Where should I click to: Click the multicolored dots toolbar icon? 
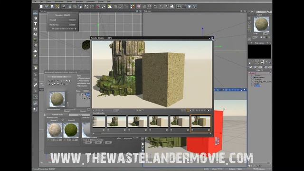click(133, 6)
